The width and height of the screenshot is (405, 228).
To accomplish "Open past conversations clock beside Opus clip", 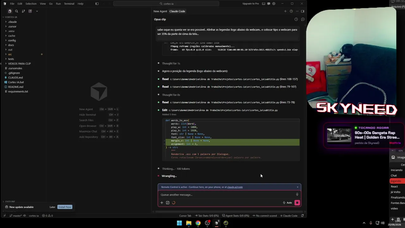I will click(296, 19).
